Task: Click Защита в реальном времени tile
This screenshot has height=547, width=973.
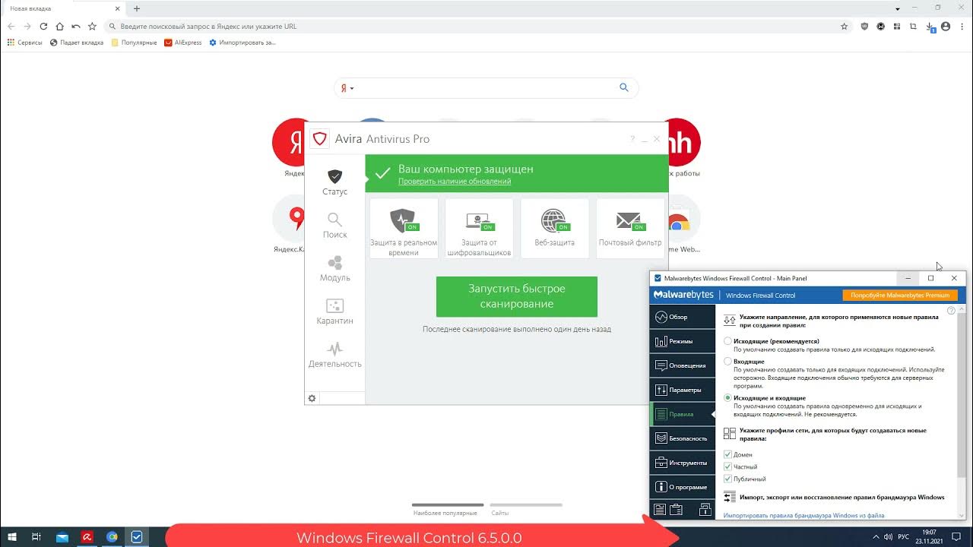Action: click(404, 228)
